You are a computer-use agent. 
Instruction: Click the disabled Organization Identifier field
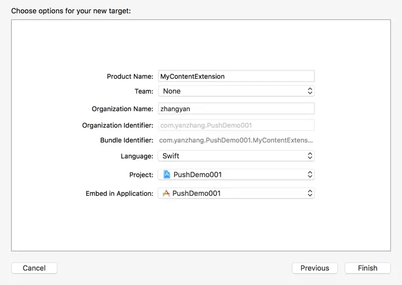(236, 125)
